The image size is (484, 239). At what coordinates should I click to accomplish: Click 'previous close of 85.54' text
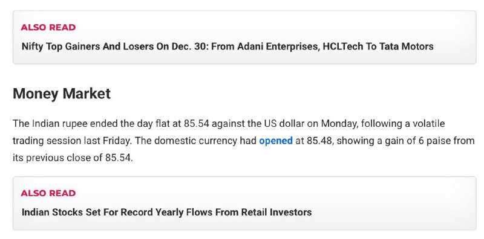coord(79,158)
